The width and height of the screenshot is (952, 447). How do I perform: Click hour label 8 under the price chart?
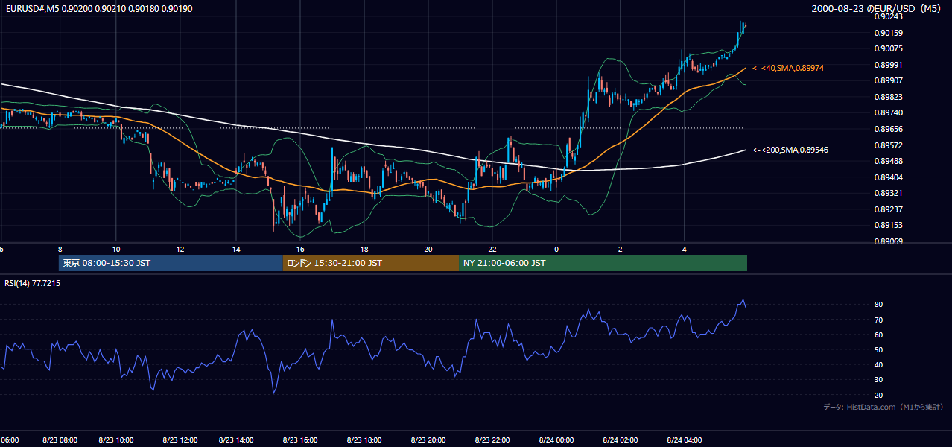pos(60,249)
